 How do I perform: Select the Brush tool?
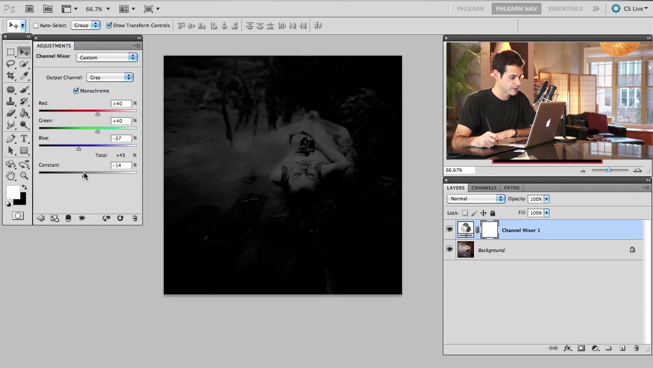pos(24,90)
